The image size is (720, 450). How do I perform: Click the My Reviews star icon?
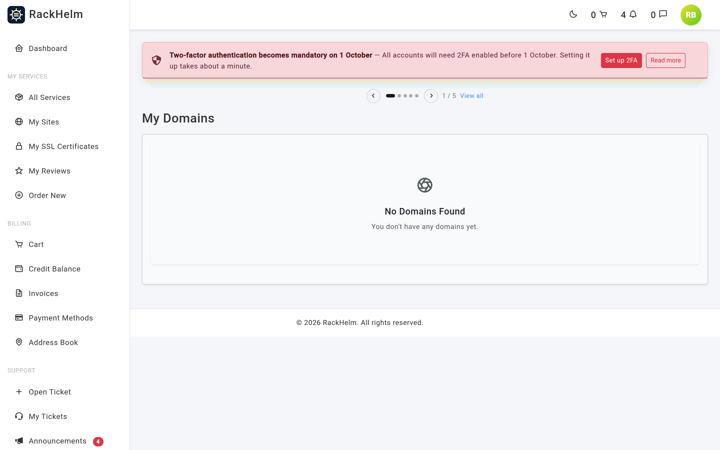pos(19,171)
